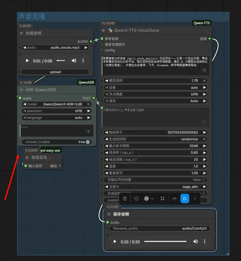Click the collapse node icon in toolbar
Screen dimensions: 241x261
[162, 199]
